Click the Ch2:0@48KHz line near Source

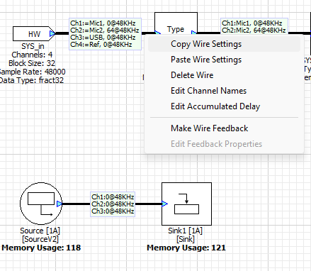point(113,204)
